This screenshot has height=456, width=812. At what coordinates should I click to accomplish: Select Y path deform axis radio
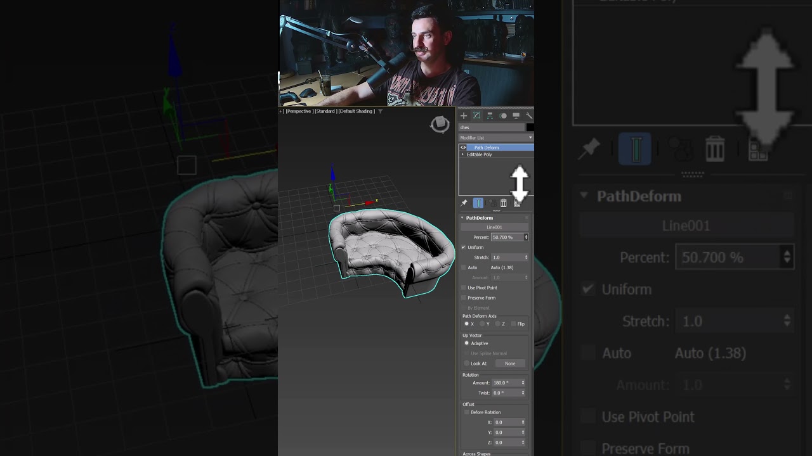[x=483, y=324]
